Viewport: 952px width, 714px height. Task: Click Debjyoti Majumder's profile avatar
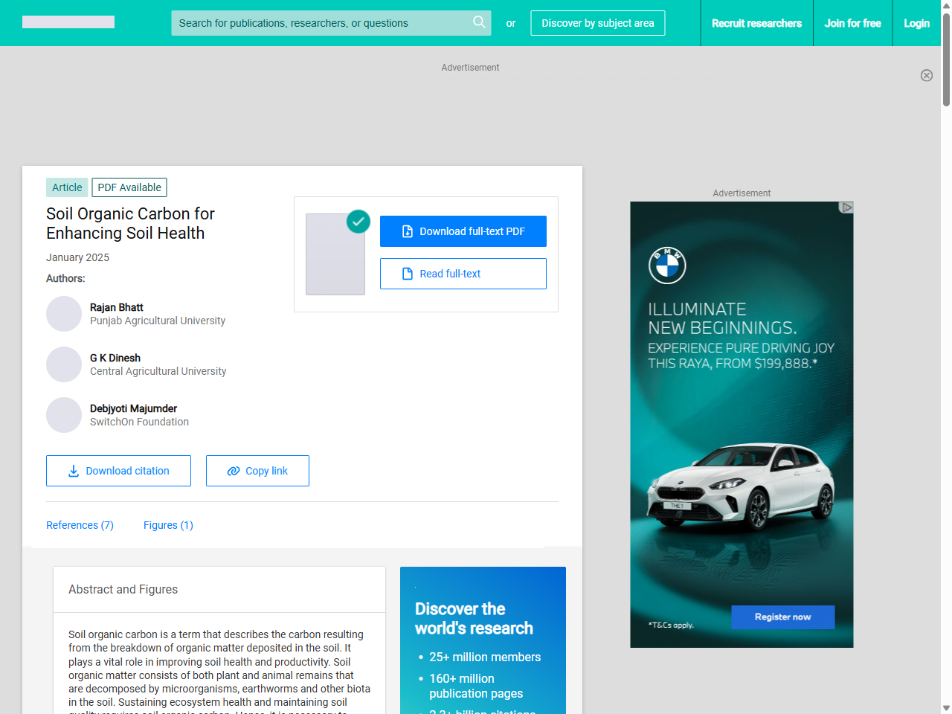[x=64, y=415]
